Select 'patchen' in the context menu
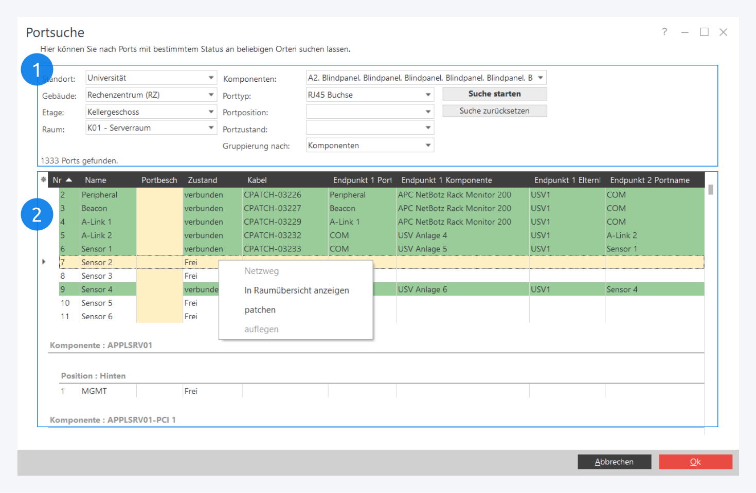Viewport: 756px width, 493px height. coord(260,310)
